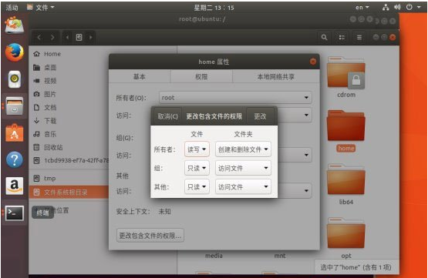Open the en language indicator menu
The width and height of the screenshot is (428, 278).
tap(362, 8)
